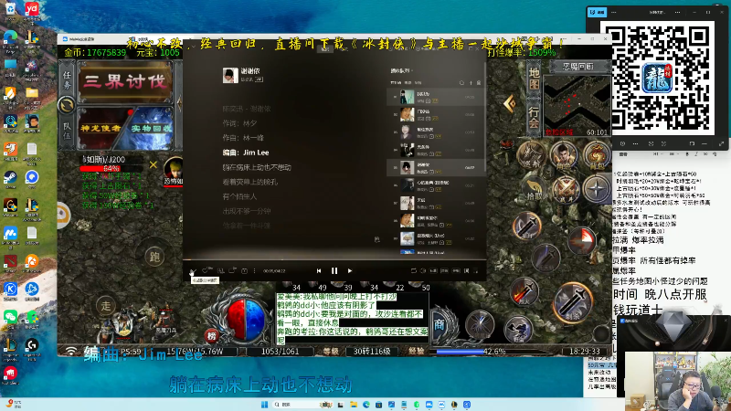The width and height of the screenshot is (731, 411).
Task: Play the second song in the queue
Action: point(436,115)
